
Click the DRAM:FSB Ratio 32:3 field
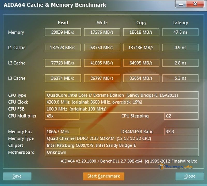pyautogui.click(x=181, y=131)
